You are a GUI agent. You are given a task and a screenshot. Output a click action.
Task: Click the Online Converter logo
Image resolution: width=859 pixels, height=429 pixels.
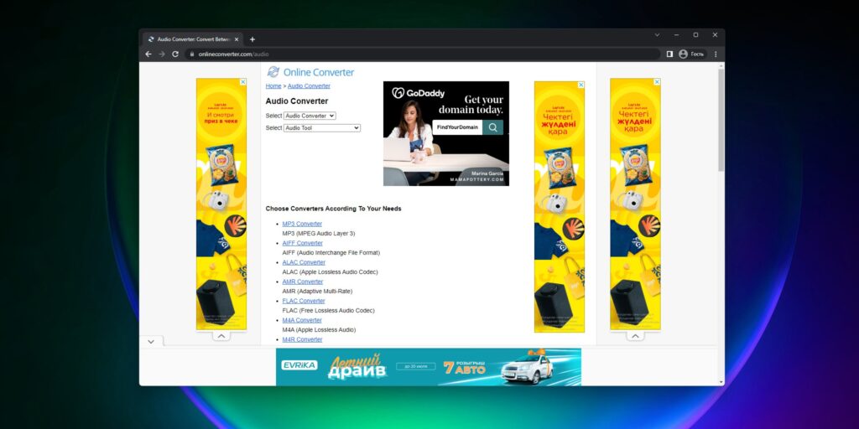click(x=310, y=72)
